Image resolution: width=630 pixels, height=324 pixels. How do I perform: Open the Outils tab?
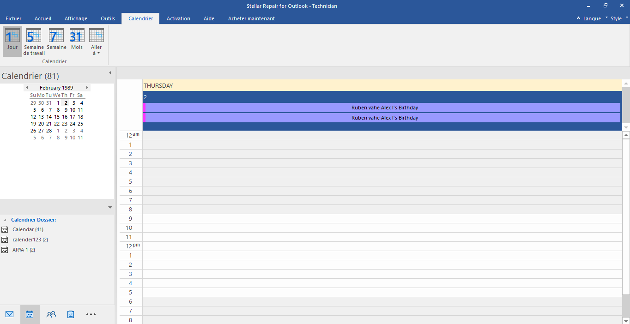108,18
